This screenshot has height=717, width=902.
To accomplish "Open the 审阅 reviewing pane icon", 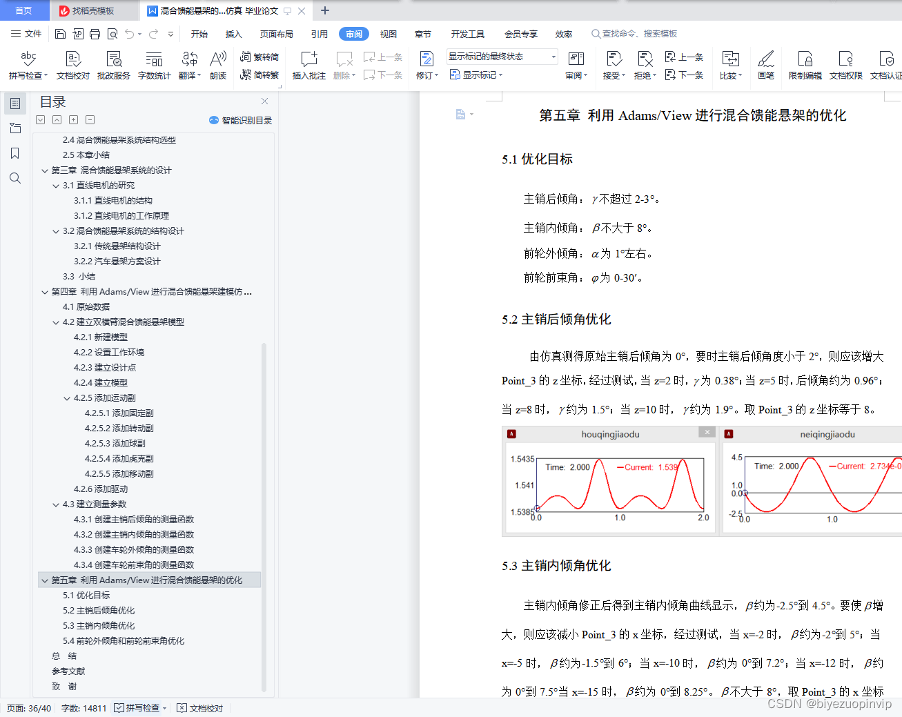I will tap(576, 66).
